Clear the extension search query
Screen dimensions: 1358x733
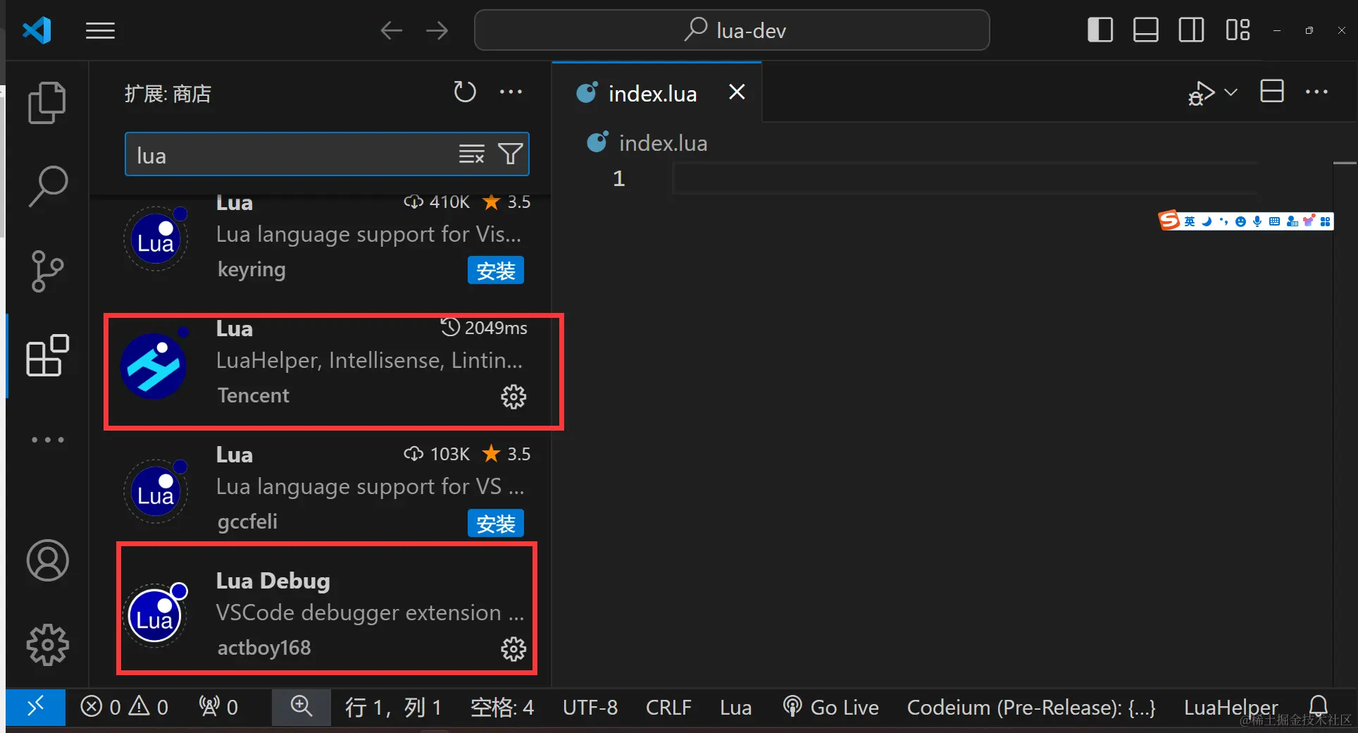471,154
